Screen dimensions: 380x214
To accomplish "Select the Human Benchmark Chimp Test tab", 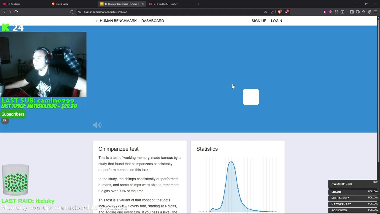I will click(122, 4).
